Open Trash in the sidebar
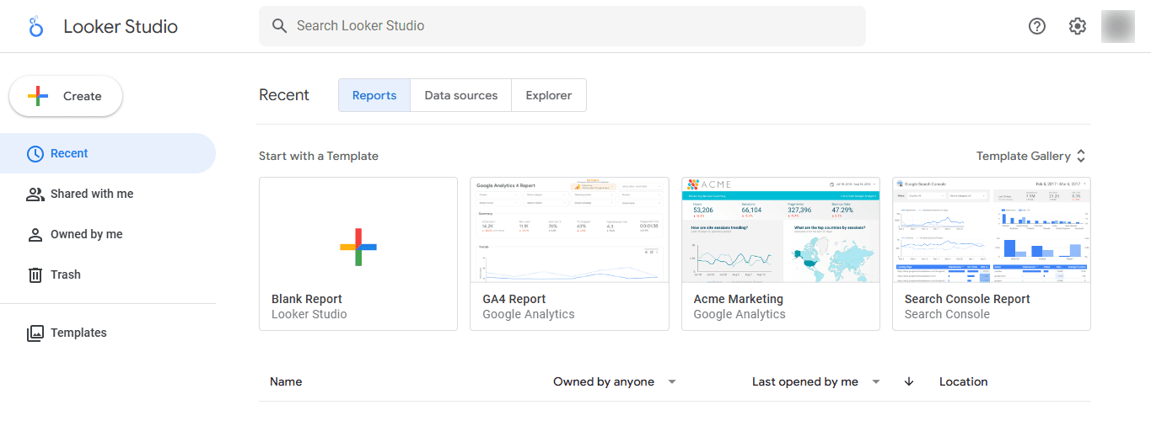The image size is (1151, 437). [x=108, y=274]
